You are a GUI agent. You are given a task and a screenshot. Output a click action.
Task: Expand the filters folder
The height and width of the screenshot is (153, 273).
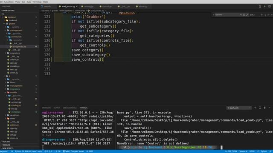tap(13, 82)
